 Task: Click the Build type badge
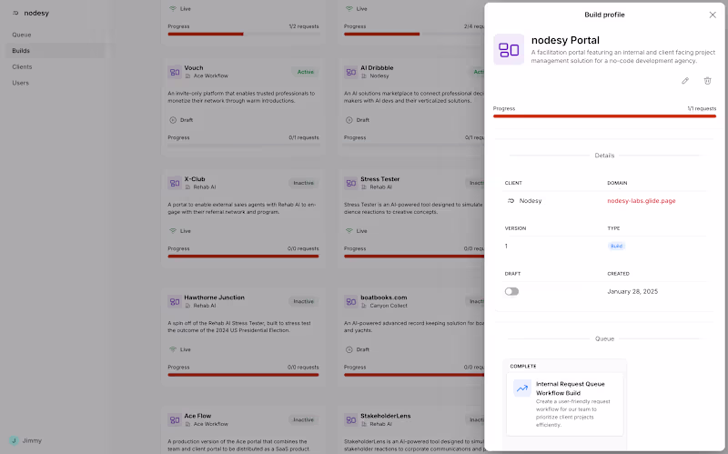pos(616,246)
